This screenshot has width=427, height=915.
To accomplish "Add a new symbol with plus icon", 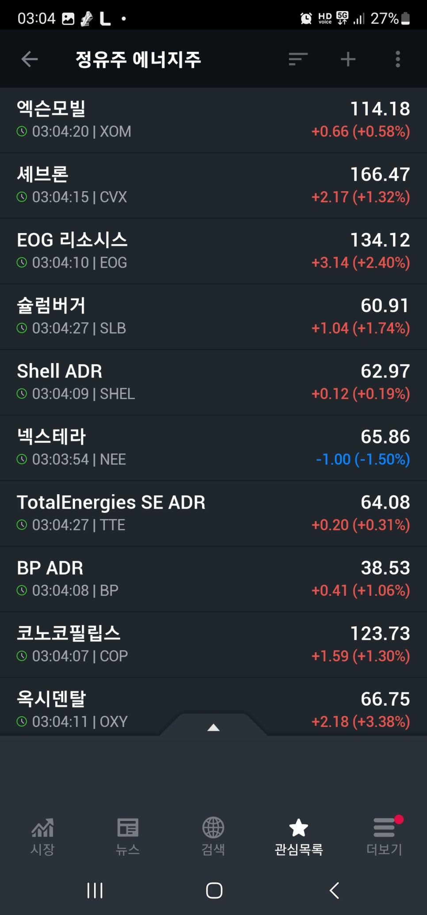I will pyautogui.click(x=348, y=59).
